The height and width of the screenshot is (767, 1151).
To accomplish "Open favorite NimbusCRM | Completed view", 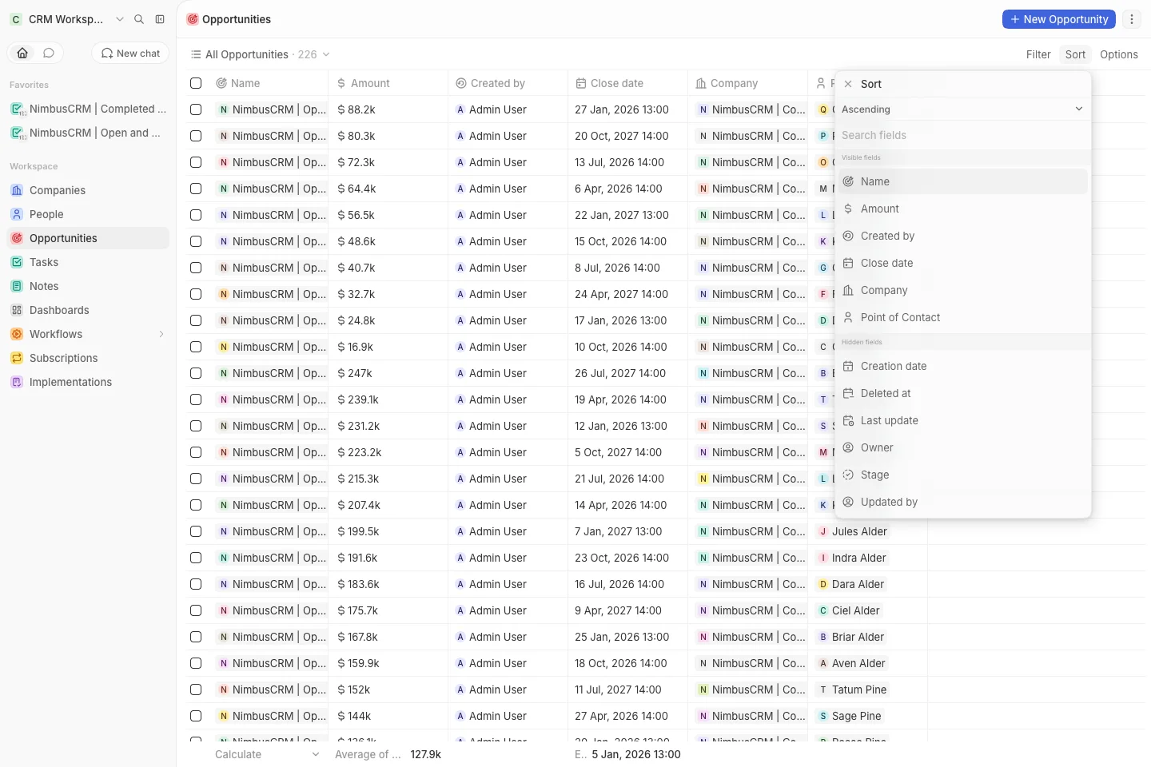I will (x=88, y=109).
